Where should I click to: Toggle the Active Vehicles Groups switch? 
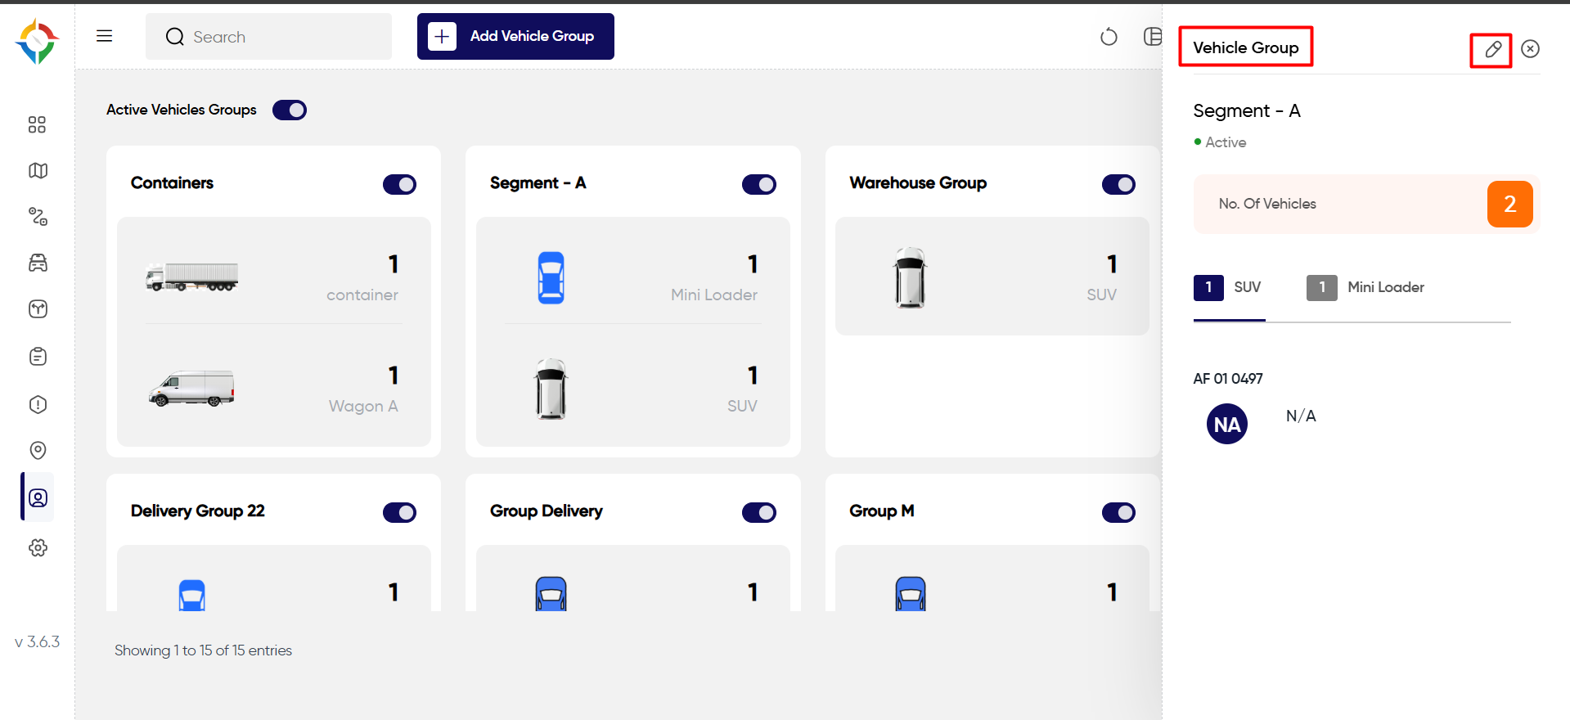[x=290, y=110]
